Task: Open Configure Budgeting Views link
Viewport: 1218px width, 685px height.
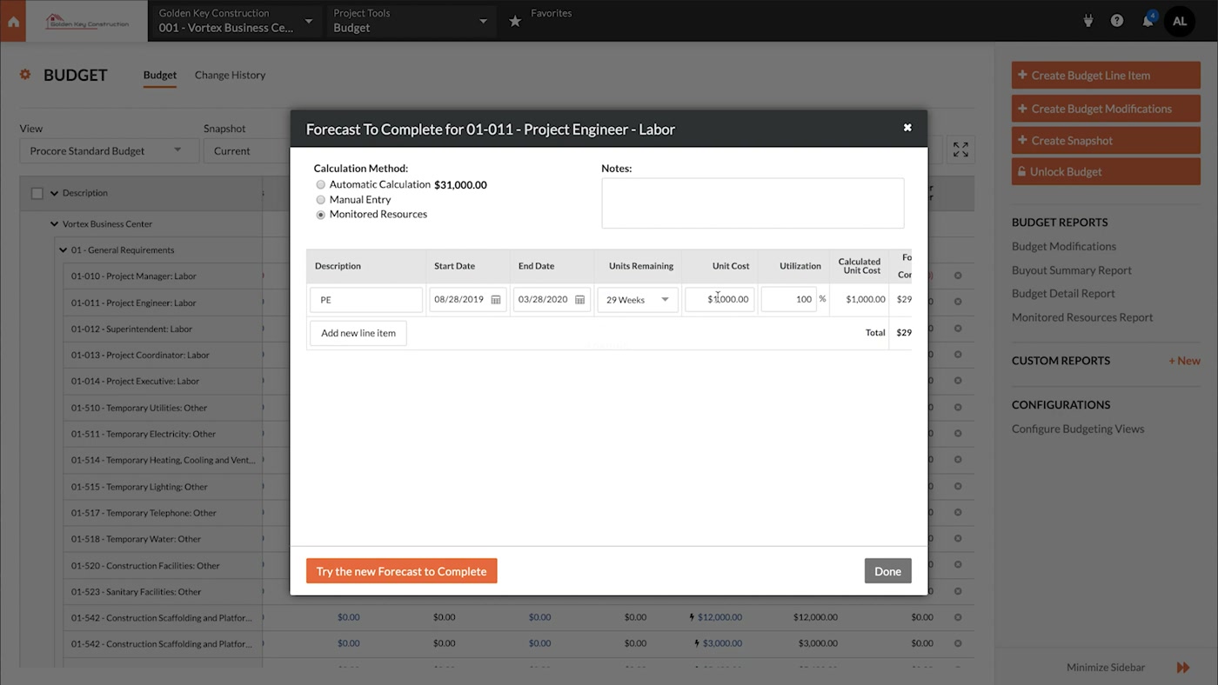Action: (x=1078, y=429)
